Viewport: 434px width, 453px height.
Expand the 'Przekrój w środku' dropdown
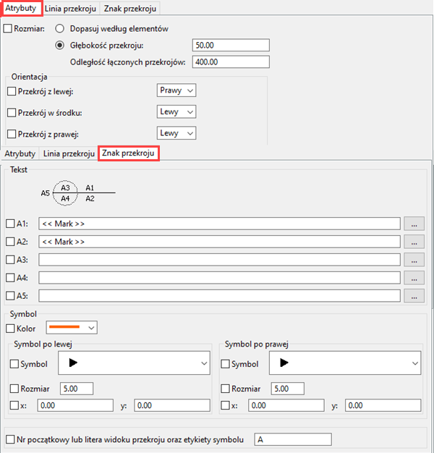point(176,112)
